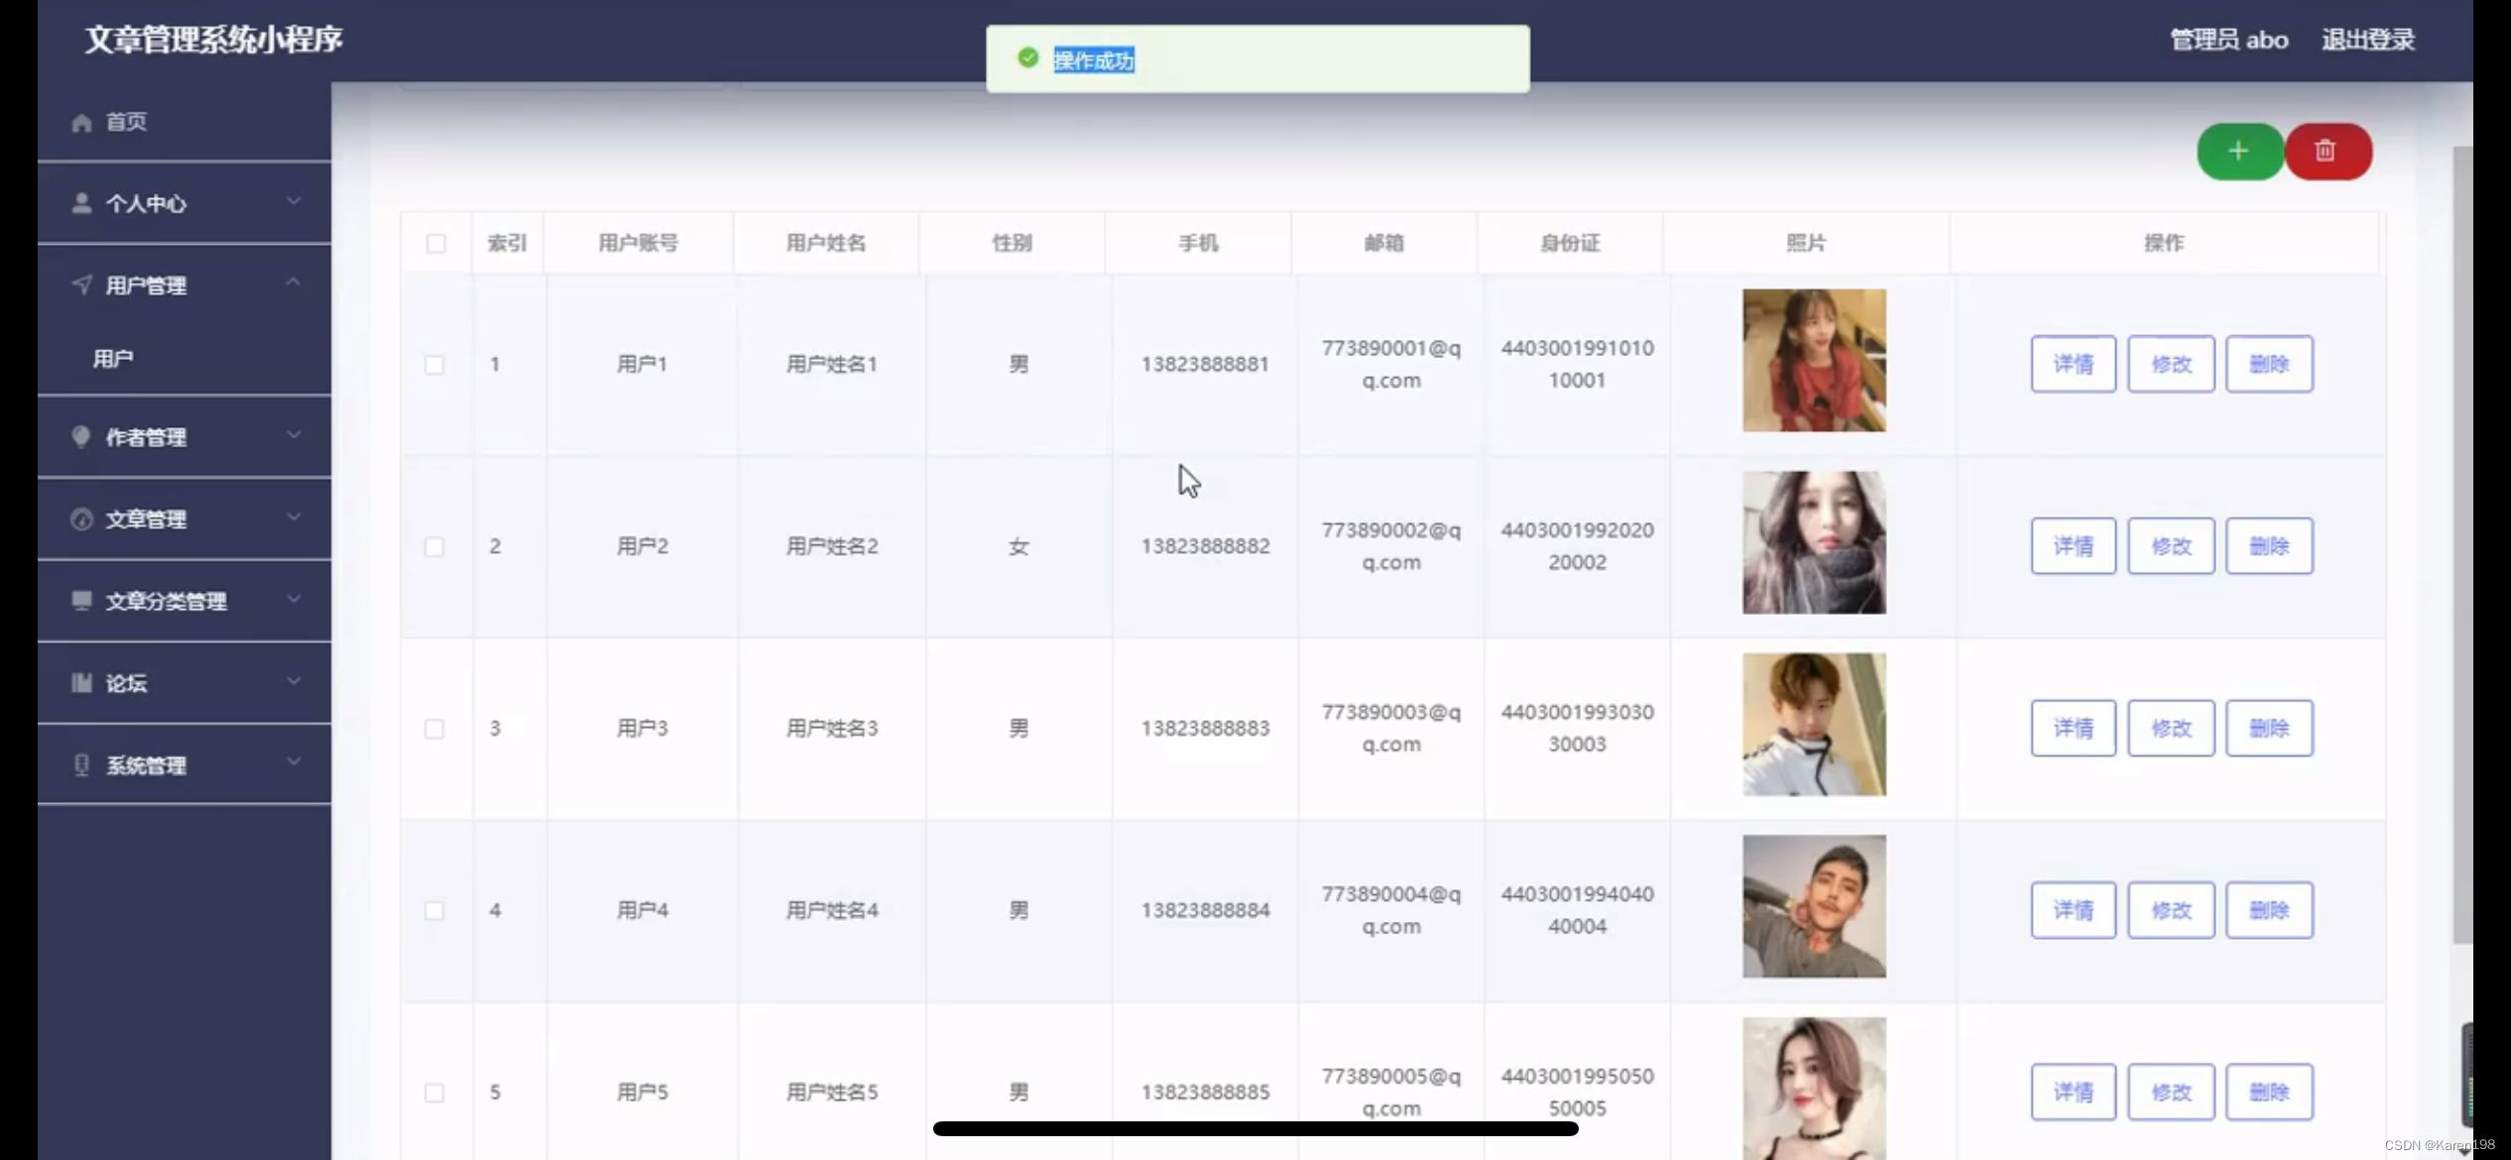Click 退出登录 logout link

pyautogui.click(x=2367, y=40)
